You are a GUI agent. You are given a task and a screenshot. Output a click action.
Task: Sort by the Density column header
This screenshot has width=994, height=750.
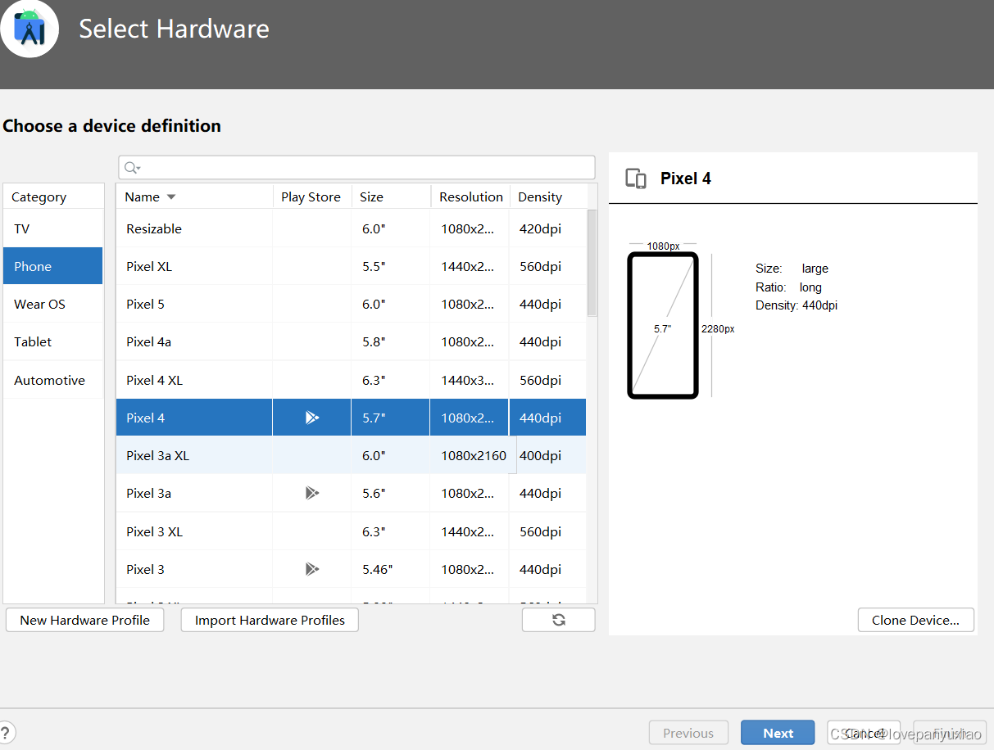click(x=548, y=197)
